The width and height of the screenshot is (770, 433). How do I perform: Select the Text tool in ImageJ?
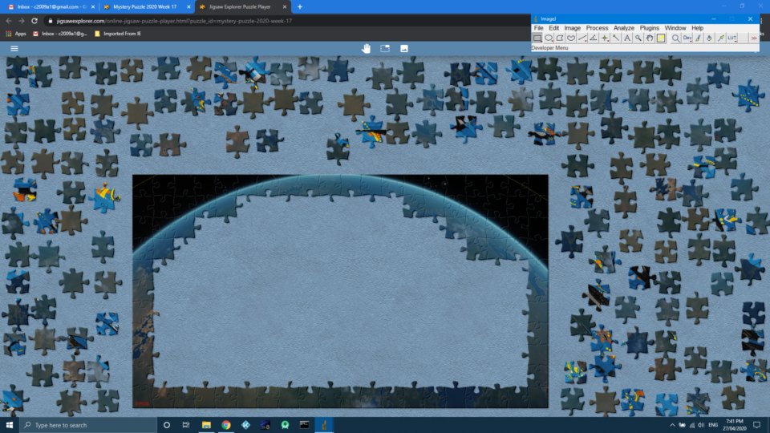coord(627,38)
